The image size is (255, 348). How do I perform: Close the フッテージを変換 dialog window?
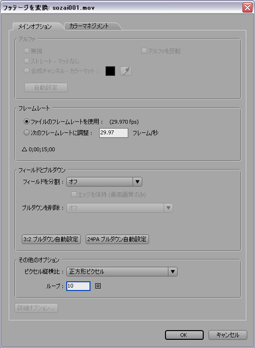pos(247,8)
